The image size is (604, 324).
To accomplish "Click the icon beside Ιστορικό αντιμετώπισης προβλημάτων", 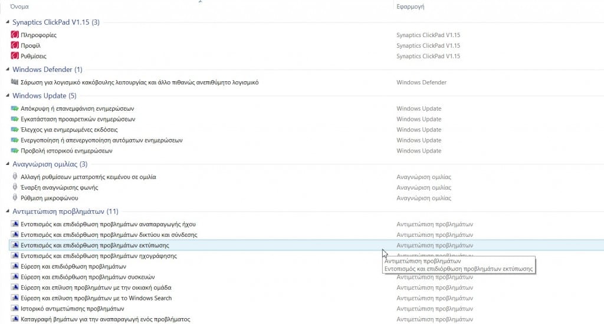I will coord(15,309).
